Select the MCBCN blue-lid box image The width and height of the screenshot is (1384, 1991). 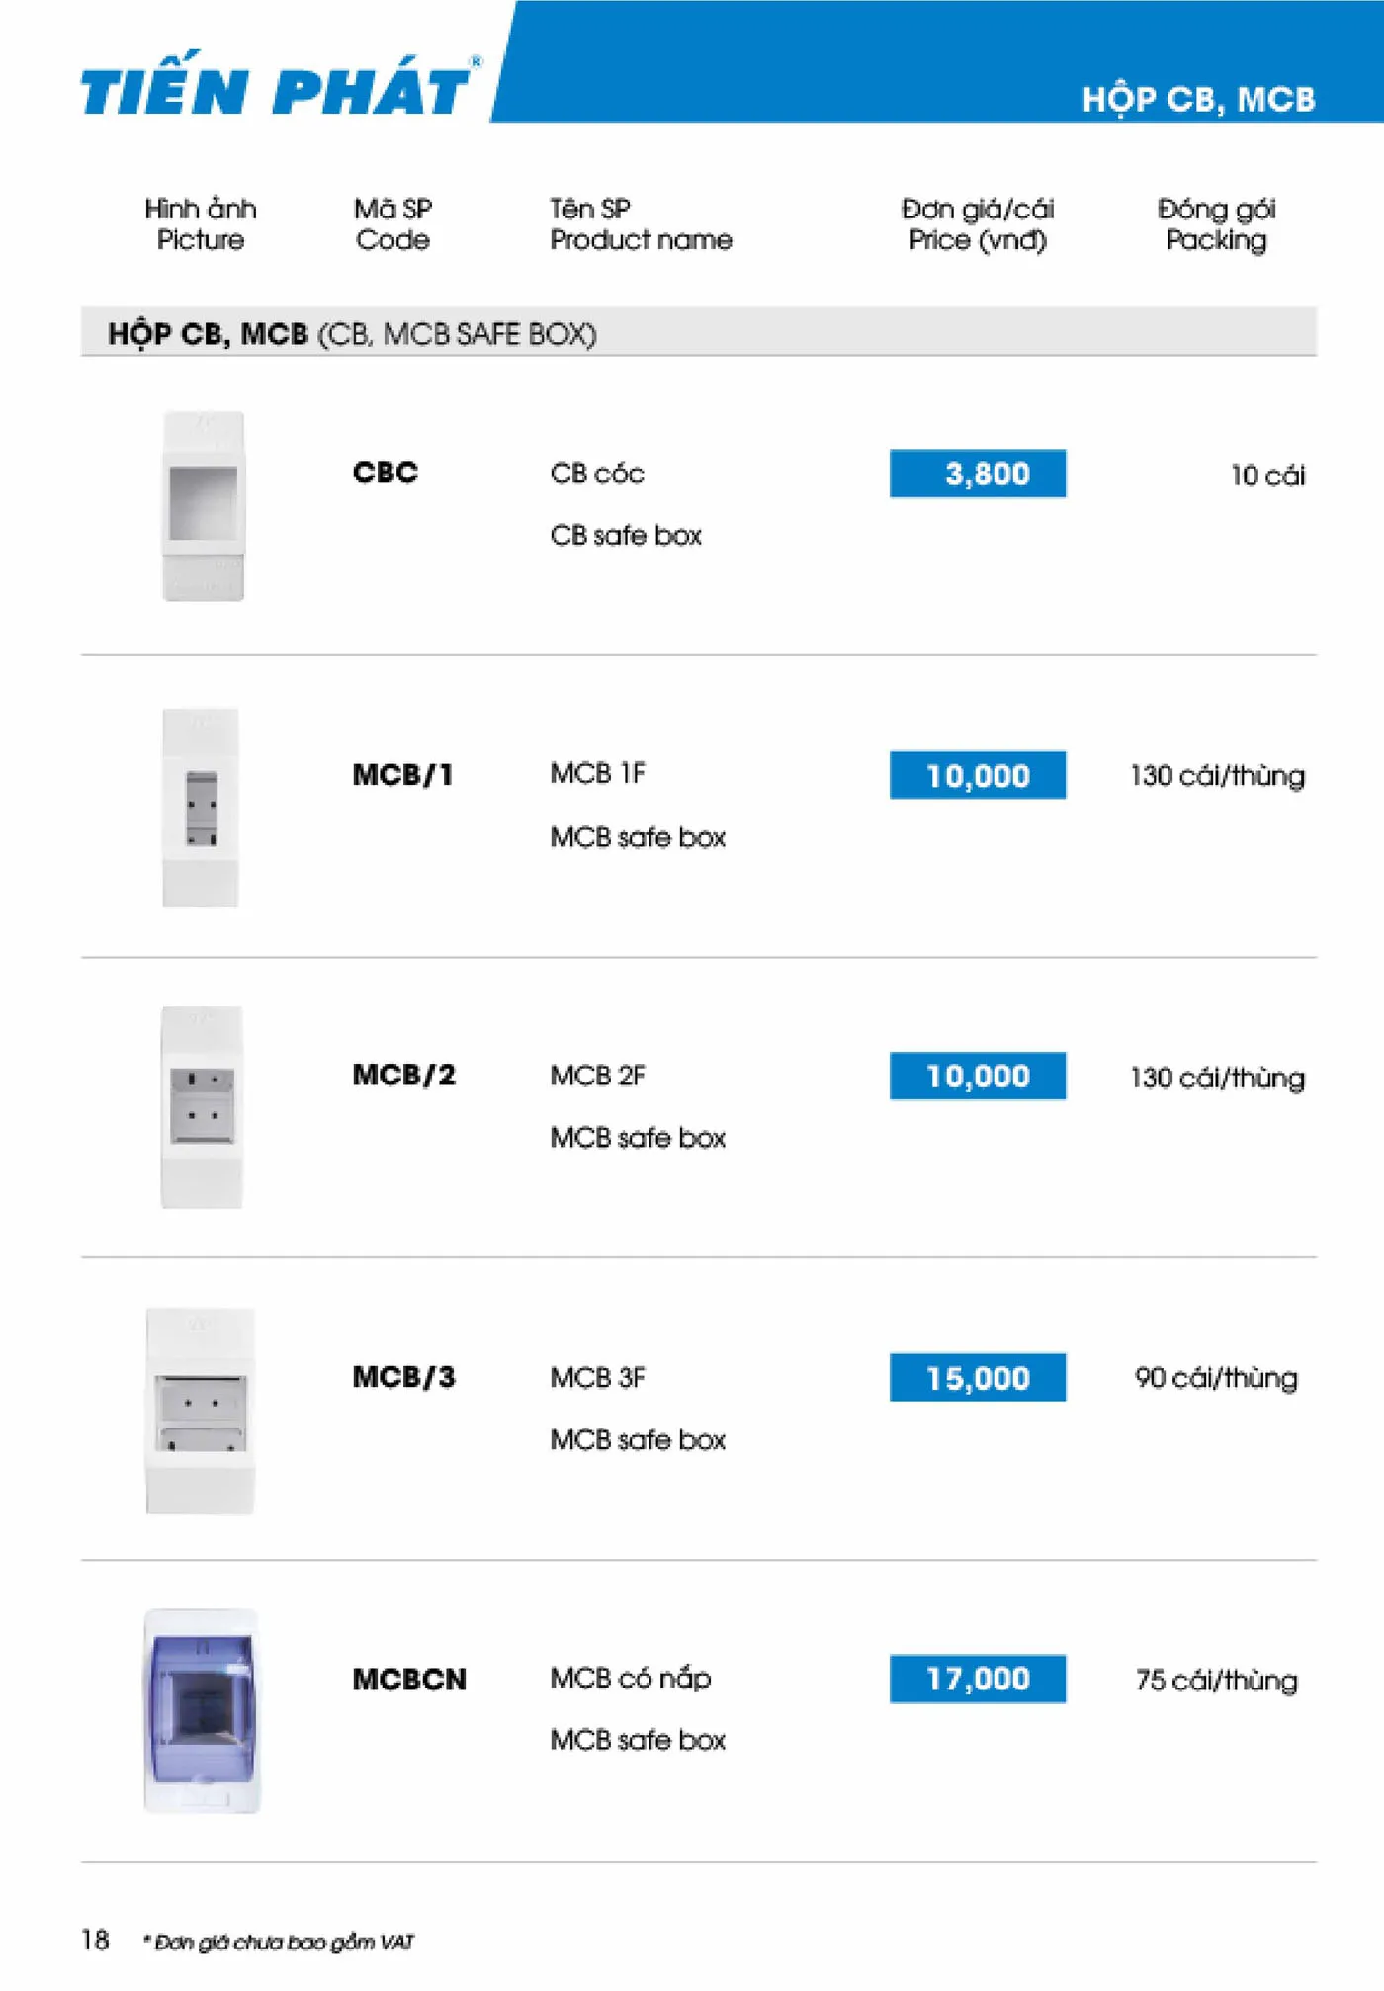(x=203, y=1710)
